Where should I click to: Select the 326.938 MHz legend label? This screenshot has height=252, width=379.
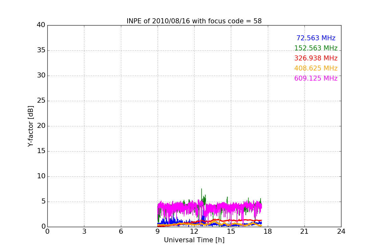(x=316, y=58)
